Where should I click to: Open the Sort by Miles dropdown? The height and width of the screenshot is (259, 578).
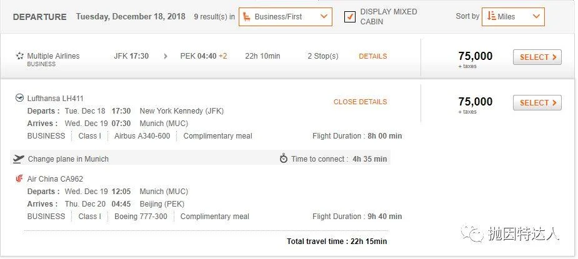pos(513,17)
